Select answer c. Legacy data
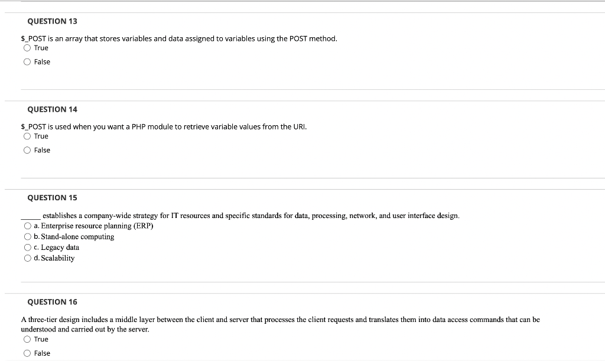The width and height of the screenshot is (605, 361). [27, 247]
